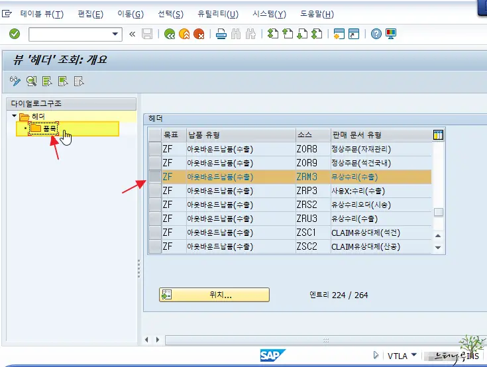Click the bottom horizontal scrollbar track
The height and width of the screenshot is (367, 487).
pos(325,340)
